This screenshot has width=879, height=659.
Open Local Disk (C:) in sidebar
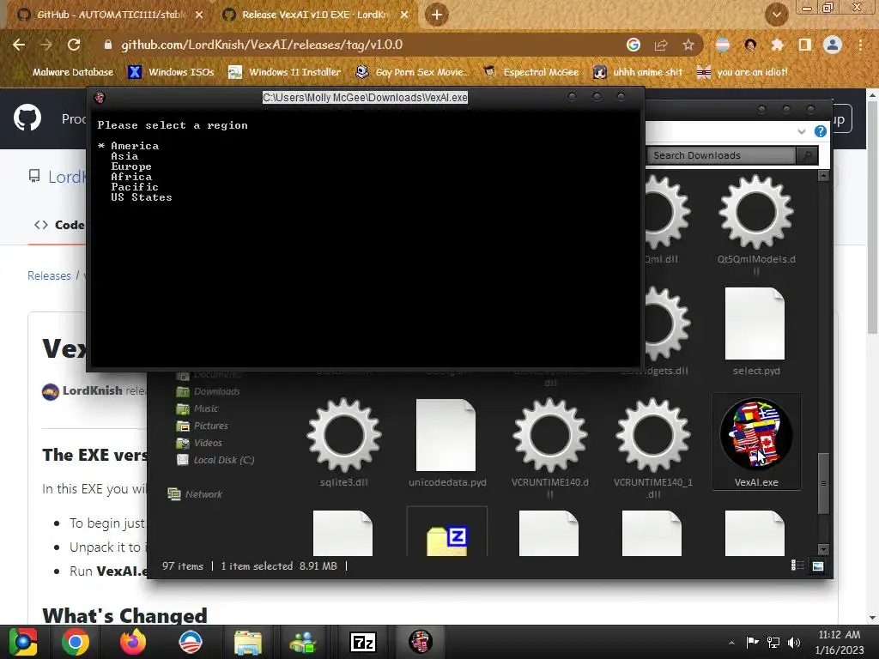point(215,460)
